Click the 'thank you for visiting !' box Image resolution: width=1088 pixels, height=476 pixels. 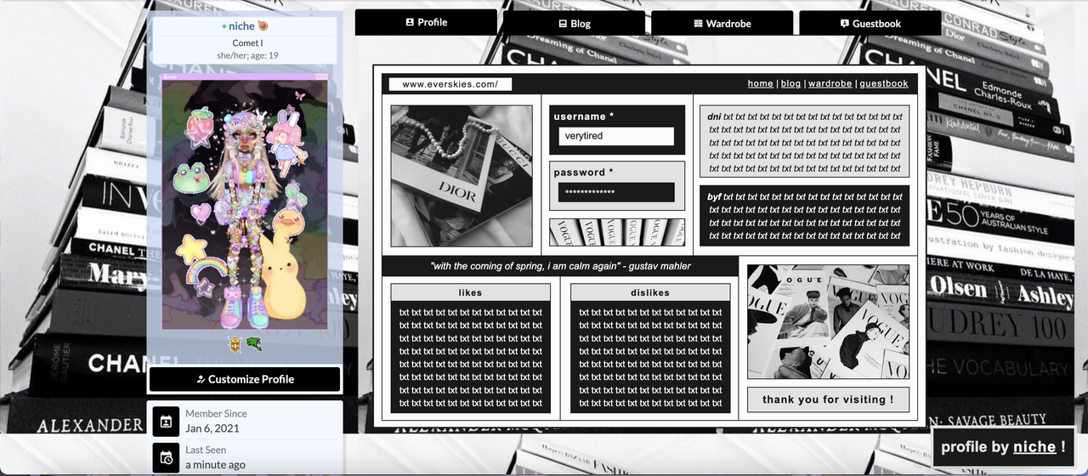[x=828, y=399]
